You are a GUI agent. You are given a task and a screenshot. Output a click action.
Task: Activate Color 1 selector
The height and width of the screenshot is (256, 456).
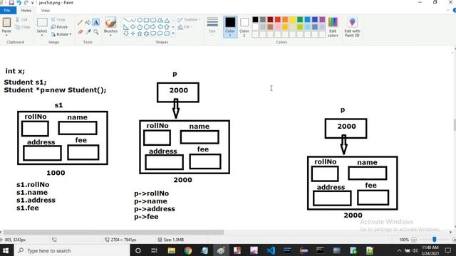coord(230,27)
